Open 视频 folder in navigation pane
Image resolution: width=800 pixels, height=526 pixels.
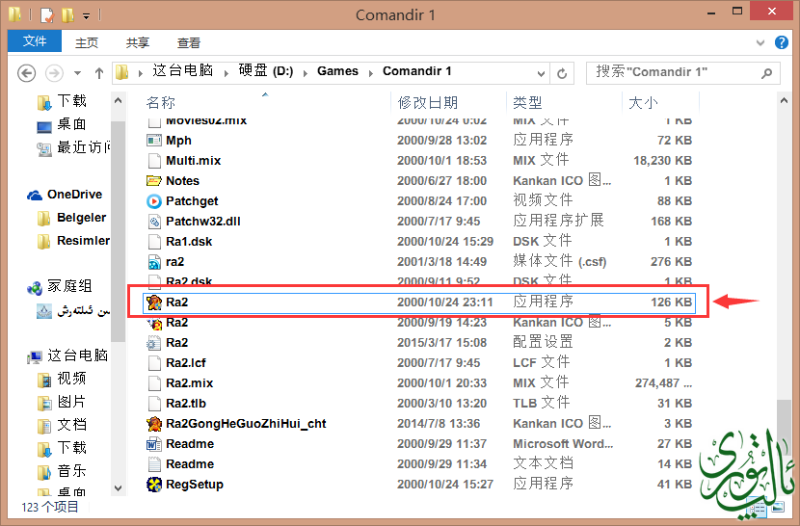pos(62,379)
